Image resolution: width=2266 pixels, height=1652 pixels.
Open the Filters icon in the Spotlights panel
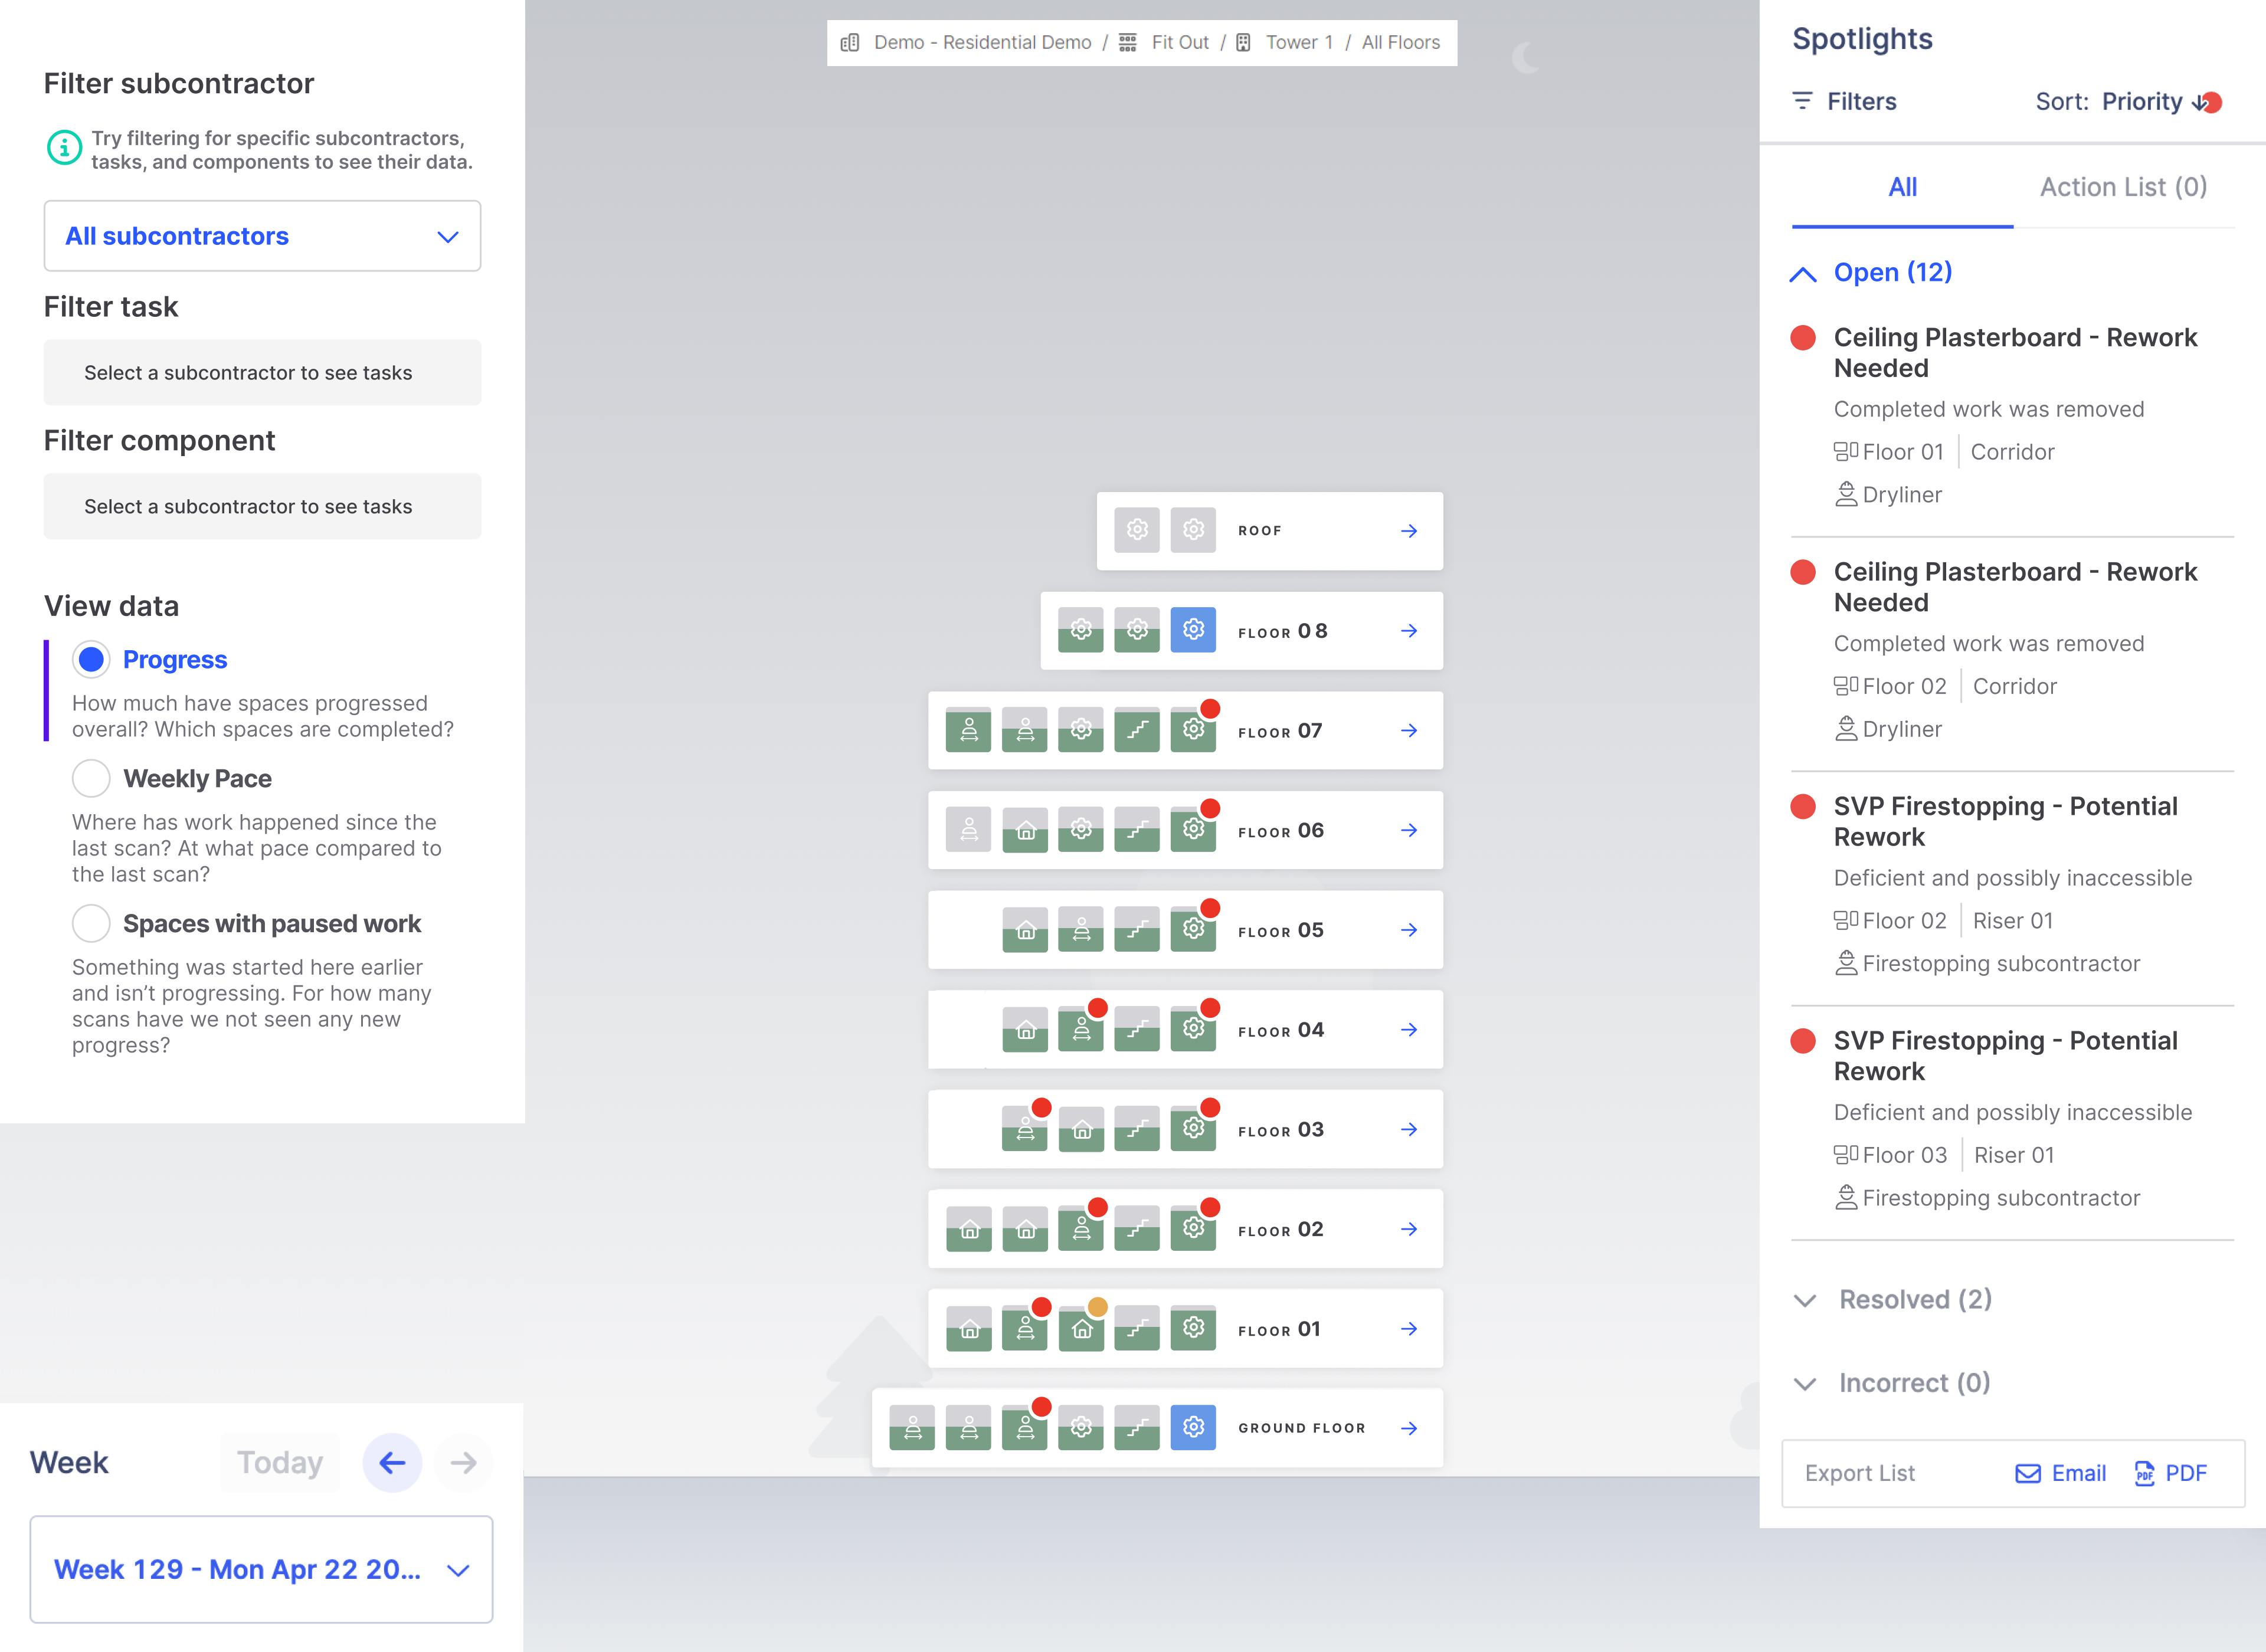click(1803, 101)
